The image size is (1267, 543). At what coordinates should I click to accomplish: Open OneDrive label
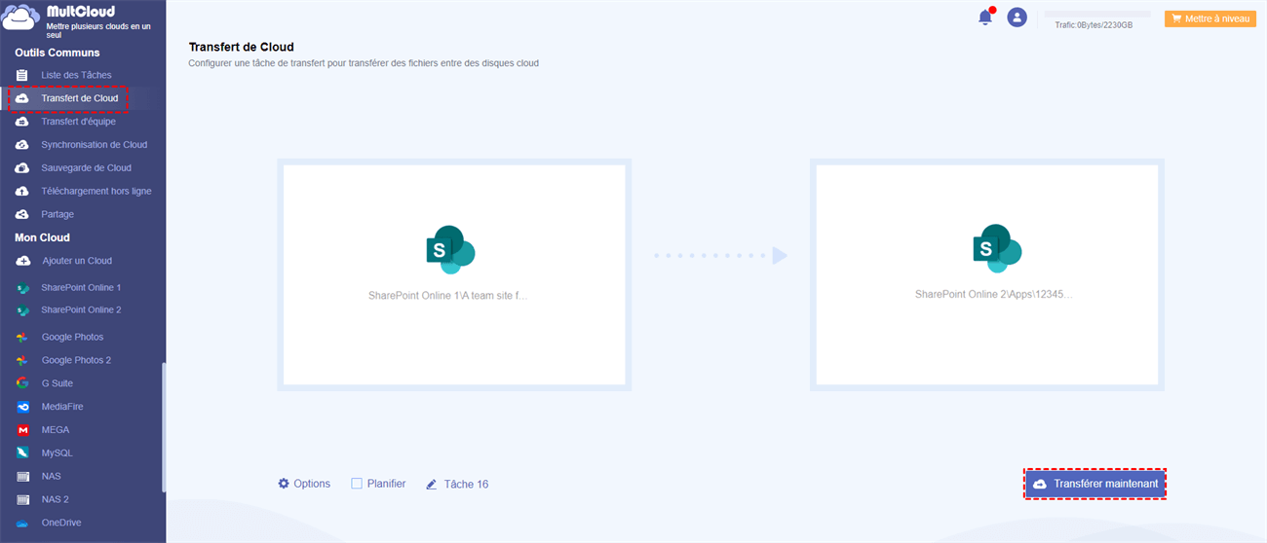[61, 523]
